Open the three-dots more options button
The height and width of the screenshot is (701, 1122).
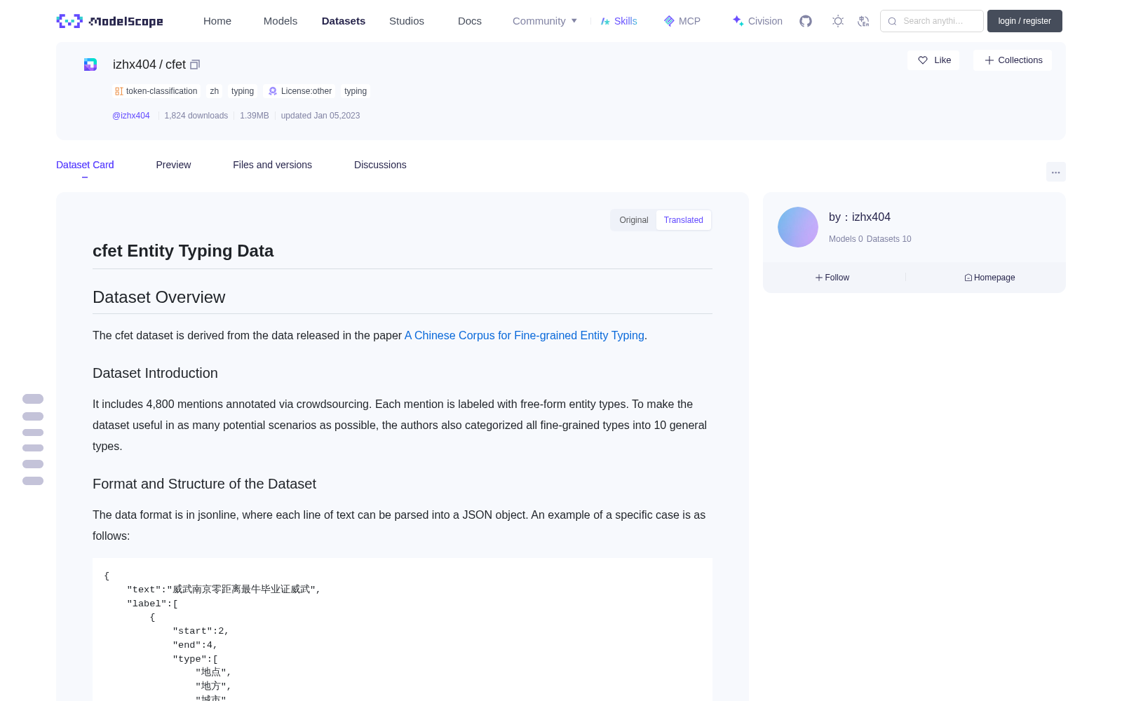click(x=1056, y=172)
